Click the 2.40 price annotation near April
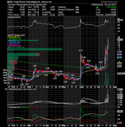 tap(48, 68)
